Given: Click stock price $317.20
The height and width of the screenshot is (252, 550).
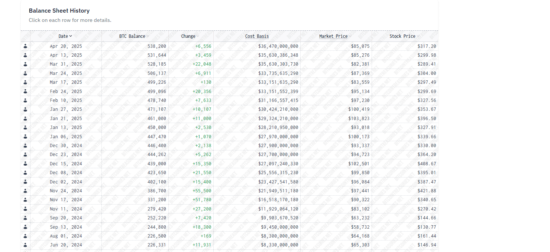Looking at the screenshot, I should (x=427, y=46).
